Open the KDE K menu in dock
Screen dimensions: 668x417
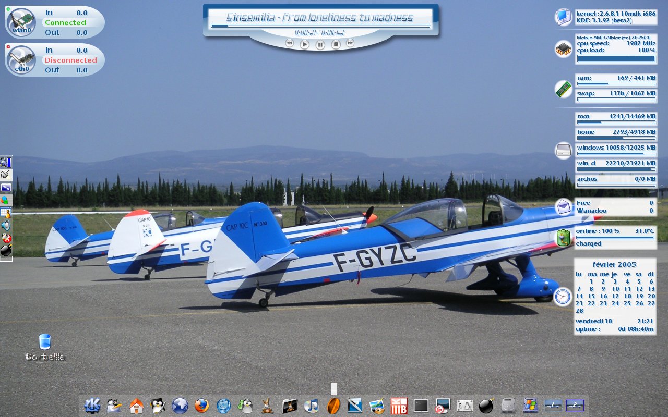(x=92, y=405)
